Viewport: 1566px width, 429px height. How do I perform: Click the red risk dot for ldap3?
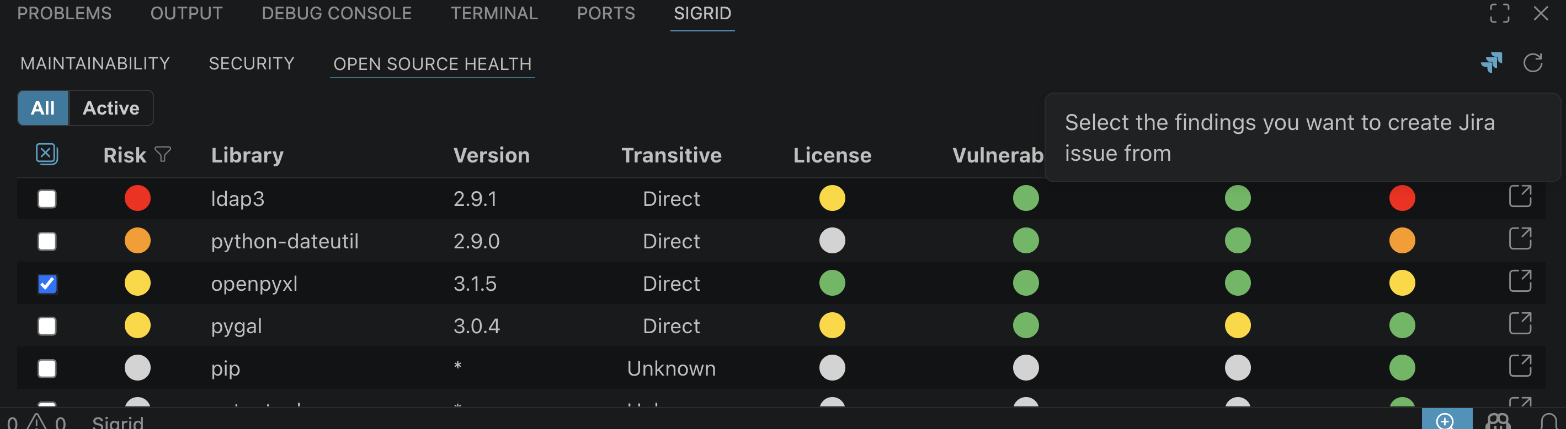(137, 198)
